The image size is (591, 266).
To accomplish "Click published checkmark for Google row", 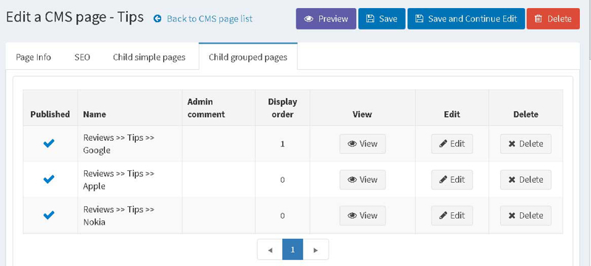I will click(x=49, y=144).
